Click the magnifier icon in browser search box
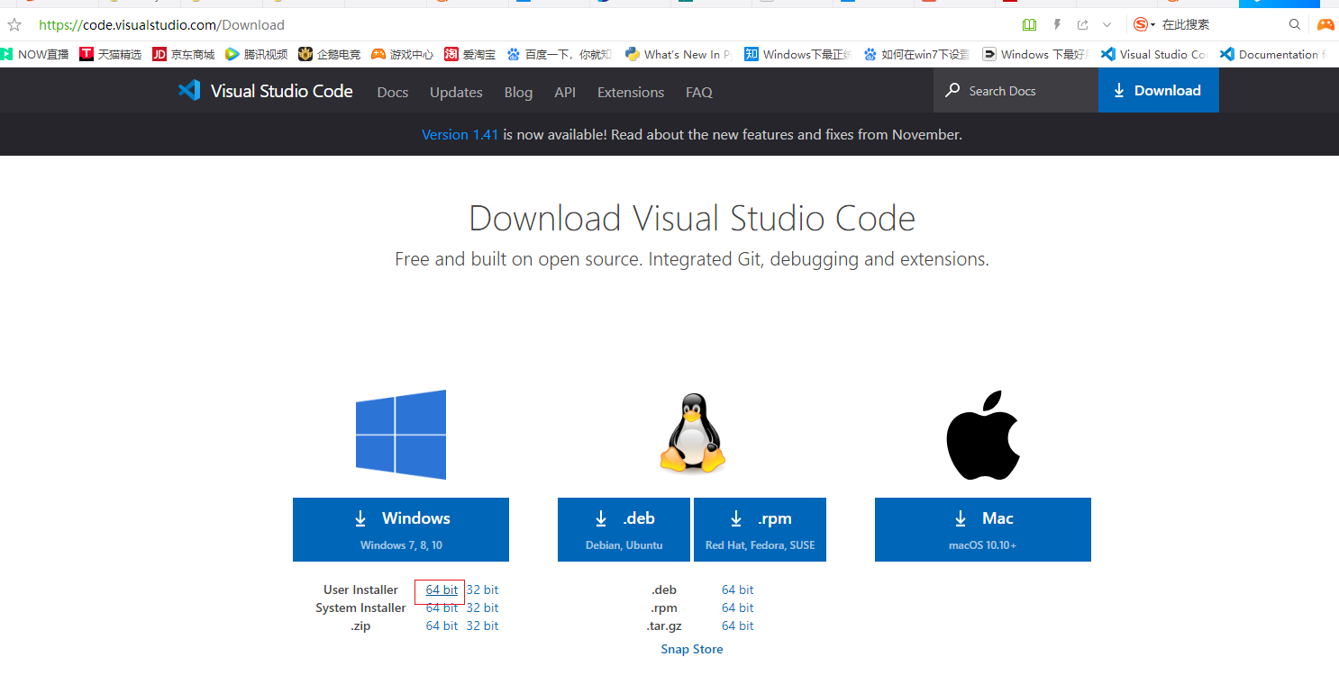Image resolution: width=1339 pixels, height=675 pixels. click(x=1295, y=25)
